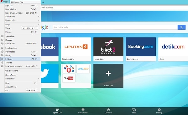Open the History clock icon in bottom bar

pos(159,109)
